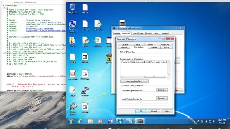Viewport: 230px width, 129px height.
Task: Switch to SFX Modes tab
Action: 151,44
